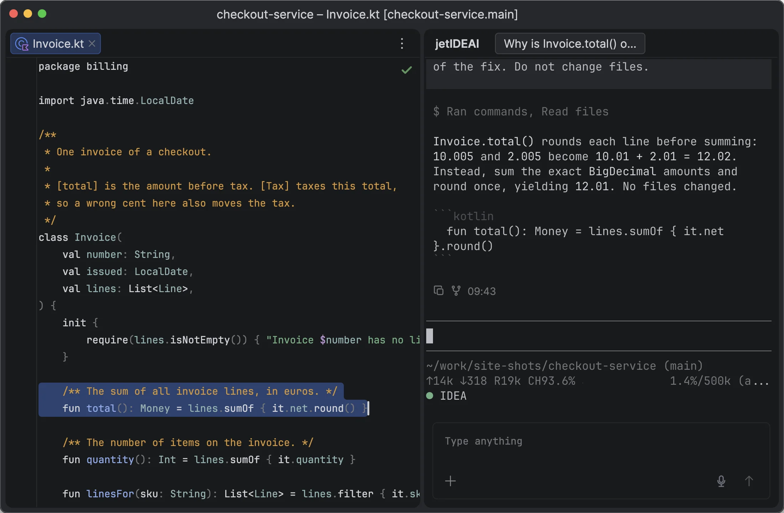784x513 pixels.
Task: Click the 1.4%/500k context usage text
Action: (x=700, y=381)
